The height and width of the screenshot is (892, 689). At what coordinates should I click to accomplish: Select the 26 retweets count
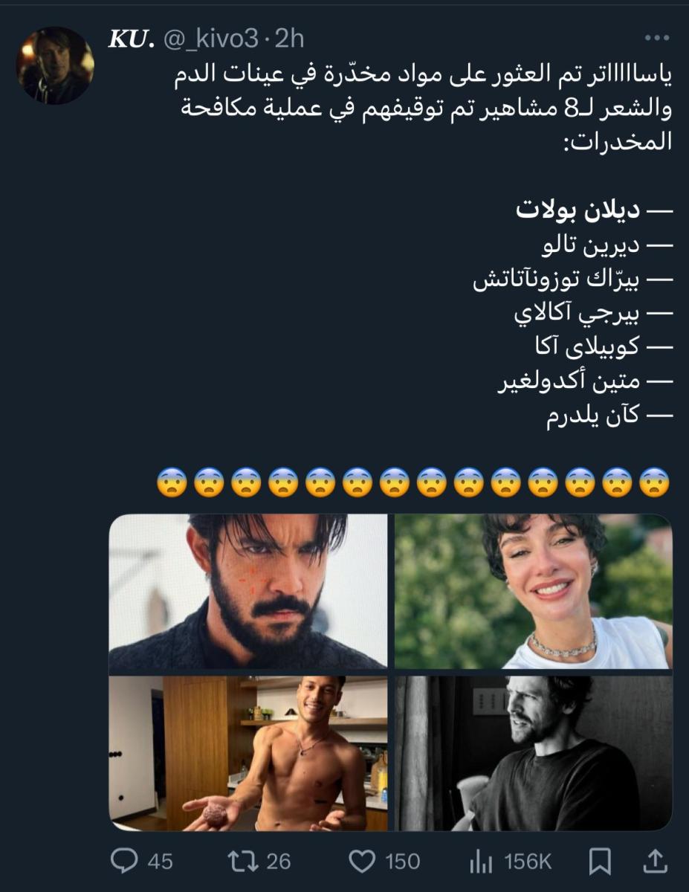click(279, 862)
